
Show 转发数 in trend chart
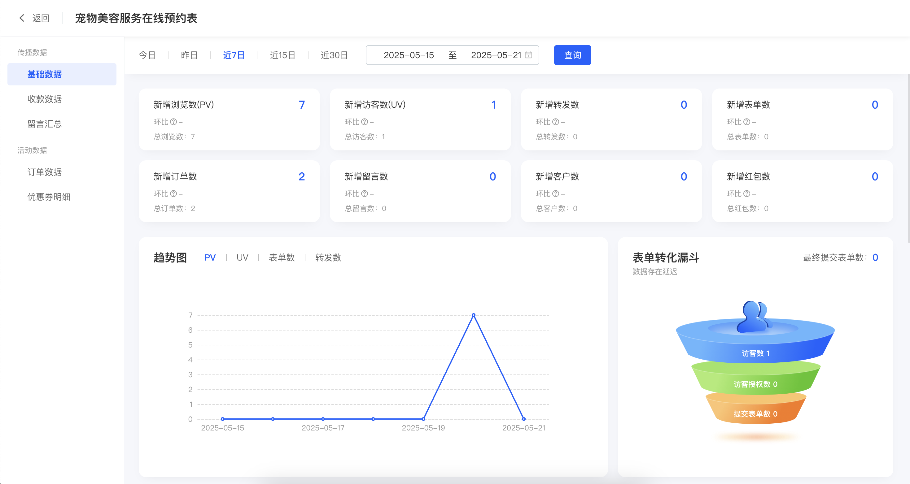pyautogui.click(x=328, y=258)
